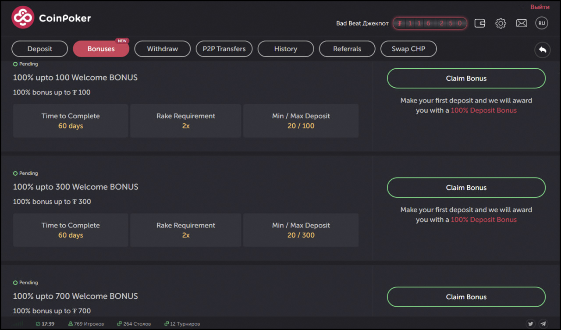Open the Withdraw tab
Screen dimensions: 561x330
[x=163, y=49]
